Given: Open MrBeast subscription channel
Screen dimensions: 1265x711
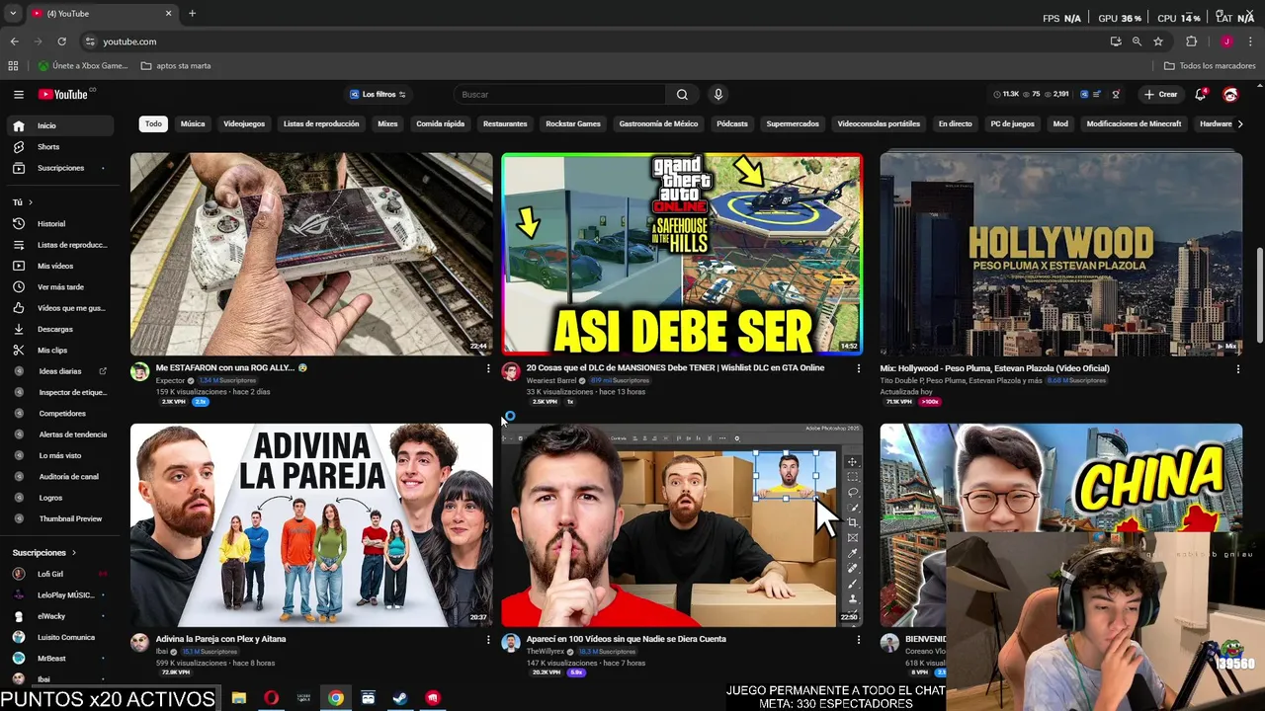Looking at the screenshot, I should pos(59,658).
